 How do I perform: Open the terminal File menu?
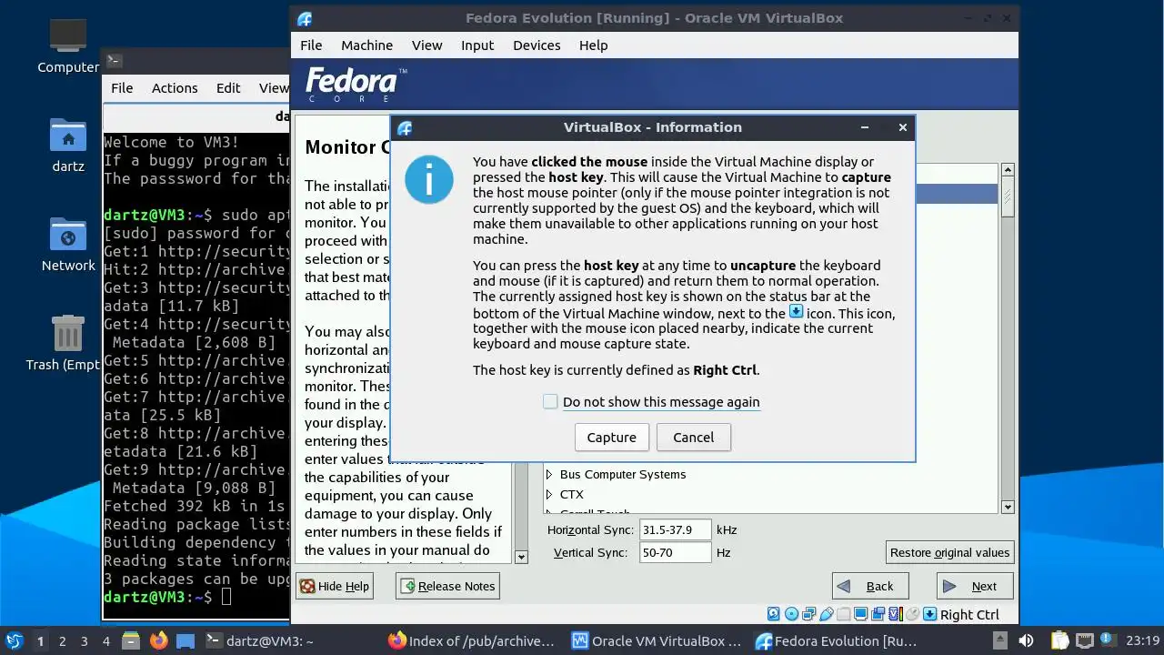point(122,87)
